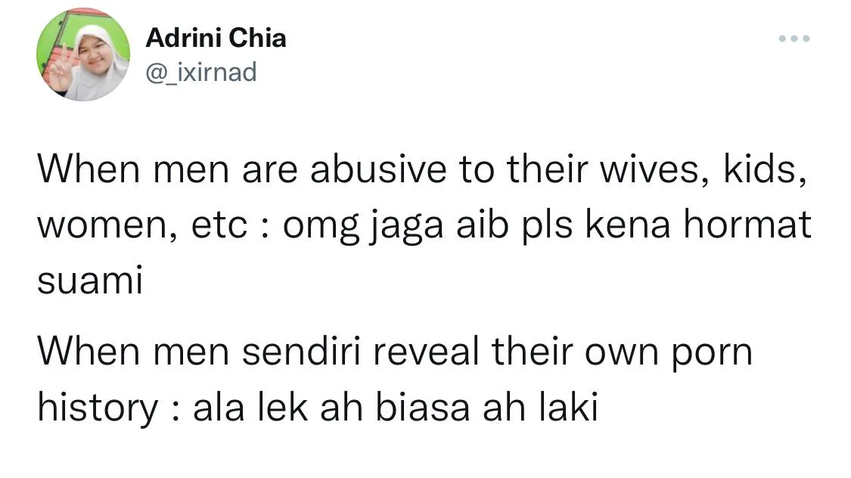The width and height of the screenshot is (851, 478).
Task: Click the word "sendiri" in the tweet
Action: [x=301, y=352]
